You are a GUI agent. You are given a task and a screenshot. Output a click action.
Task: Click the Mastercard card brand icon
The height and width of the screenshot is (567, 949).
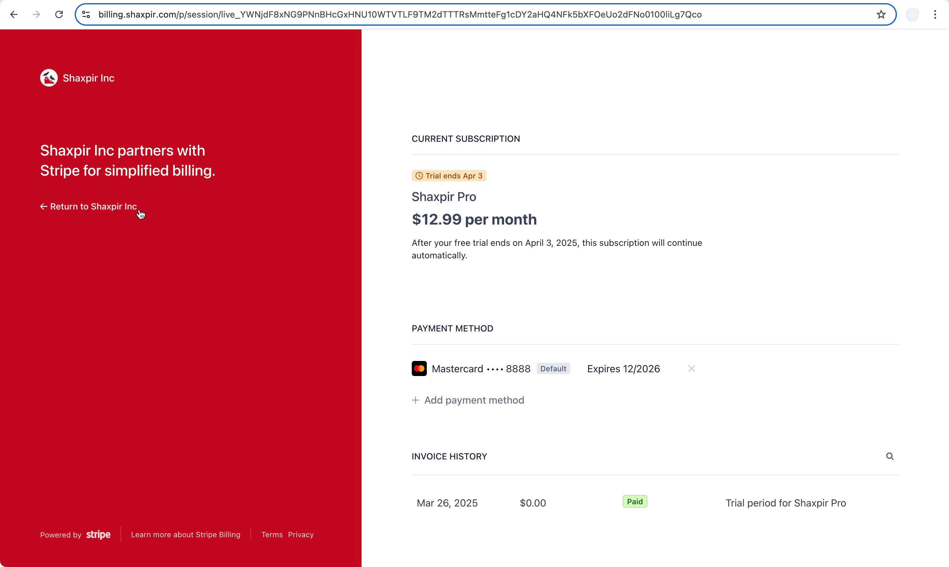[x=419, y=369]
